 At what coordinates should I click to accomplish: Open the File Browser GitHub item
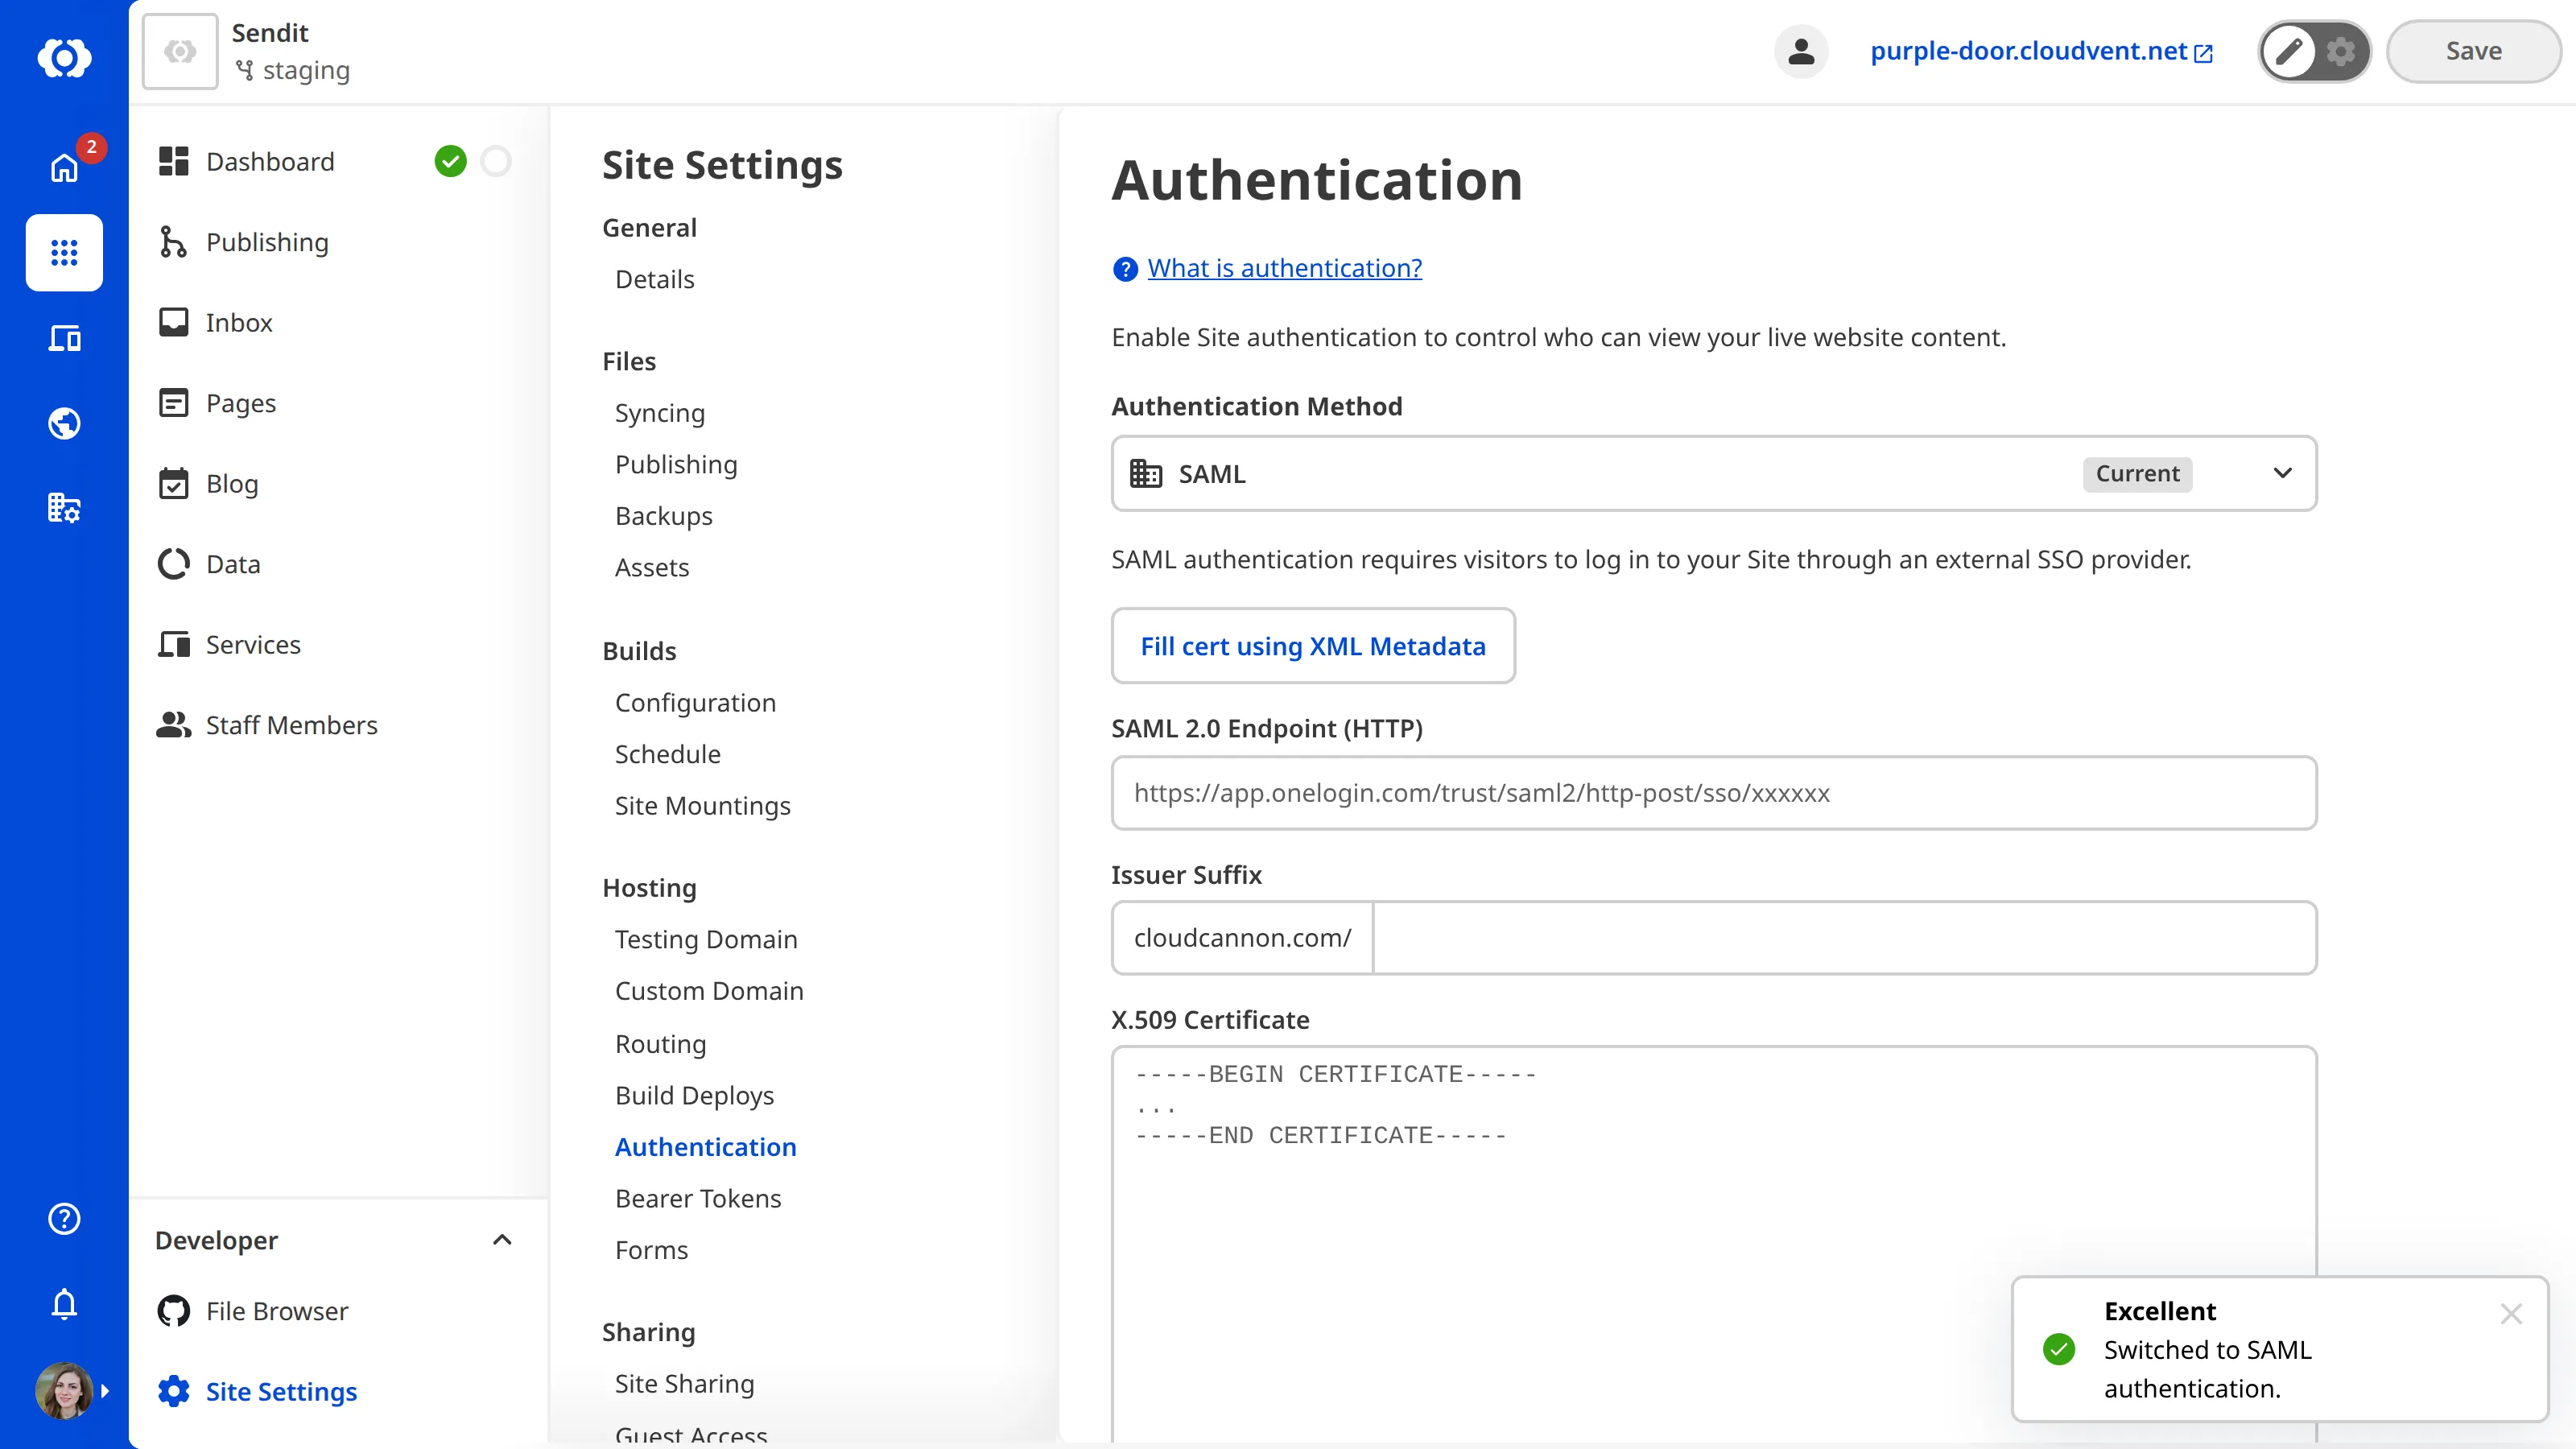[276, 1311]
